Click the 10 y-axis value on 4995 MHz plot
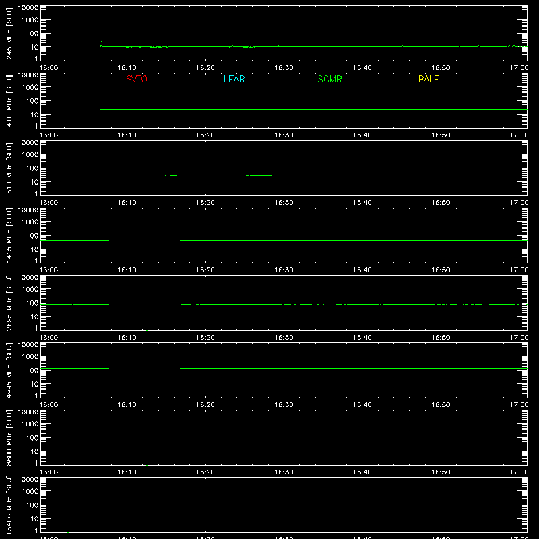This screenshot has width=539, height=539. click(34, 384)
